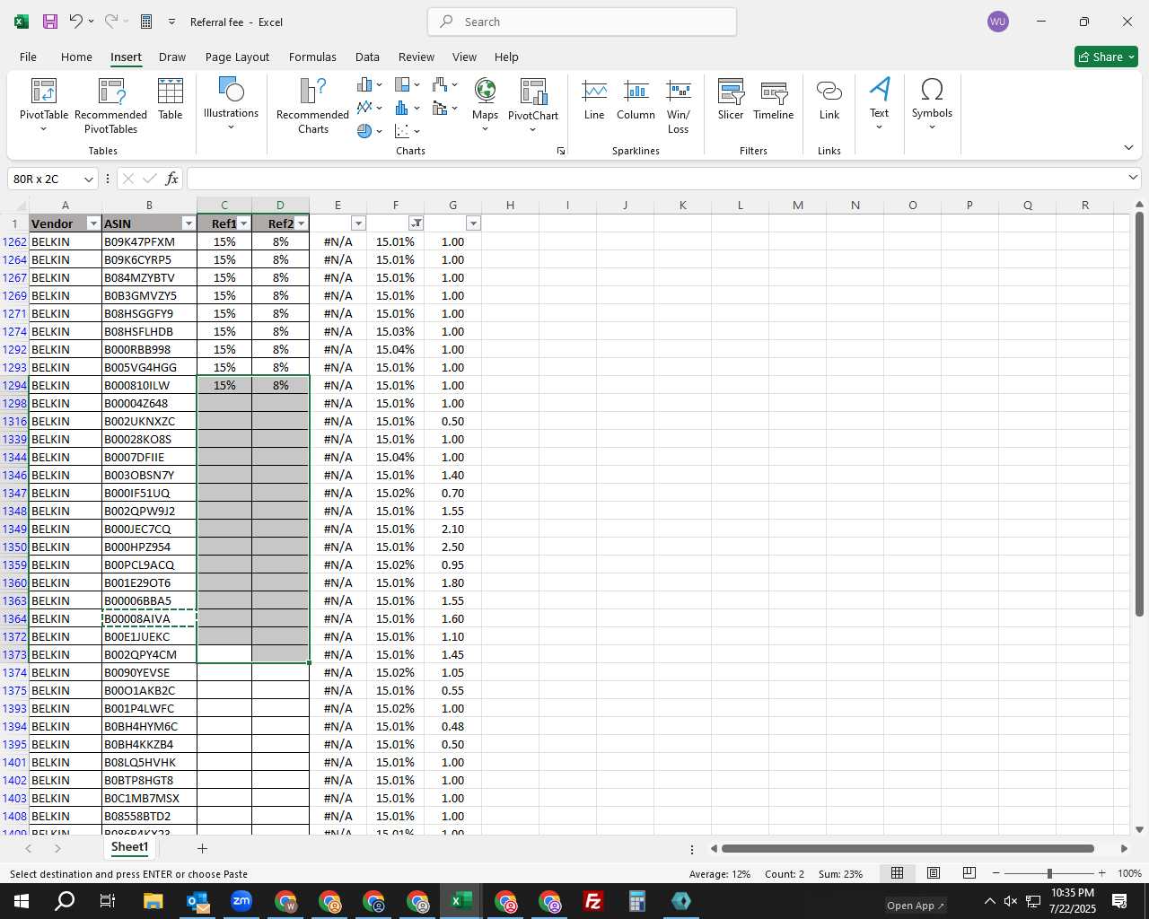This screenshot has width=1149, height=919.
Task: Select the Sheet1 tab
Action: (129, 847)
